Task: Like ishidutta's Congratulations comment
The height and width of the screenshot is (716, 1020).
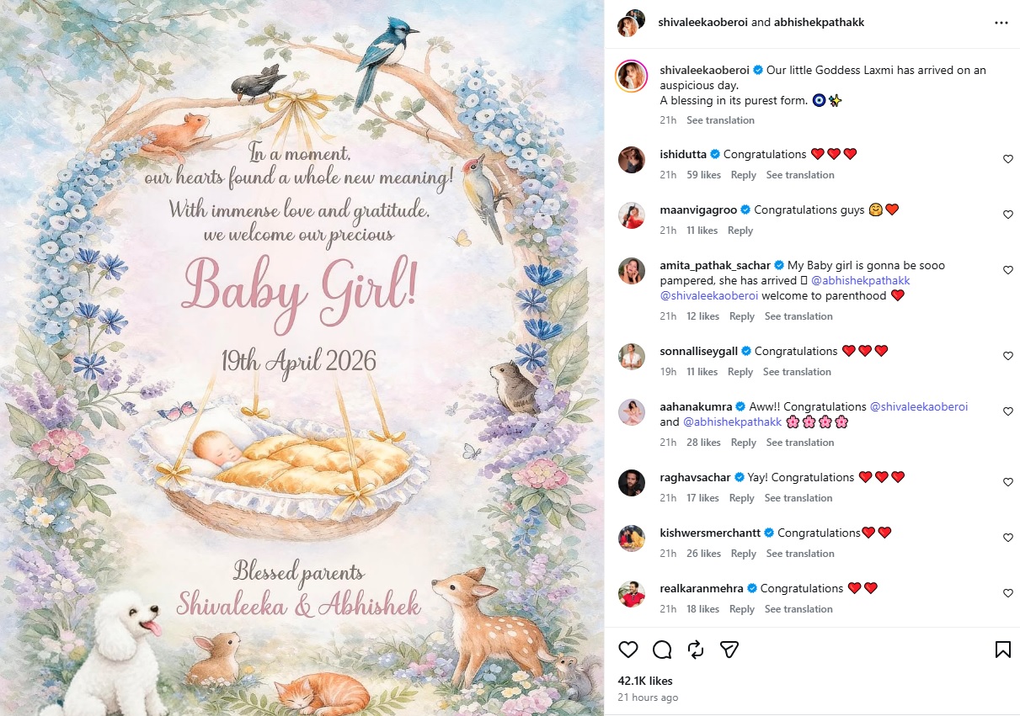Action: point(1008,159)
